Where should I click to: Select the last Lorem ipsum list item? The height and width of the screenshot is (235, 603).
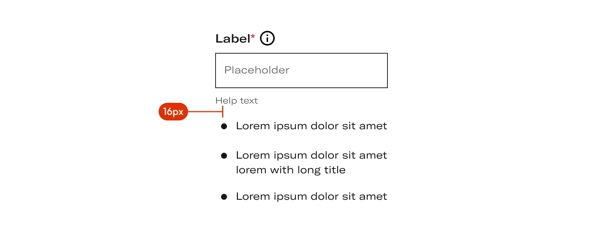click(311, 196)
